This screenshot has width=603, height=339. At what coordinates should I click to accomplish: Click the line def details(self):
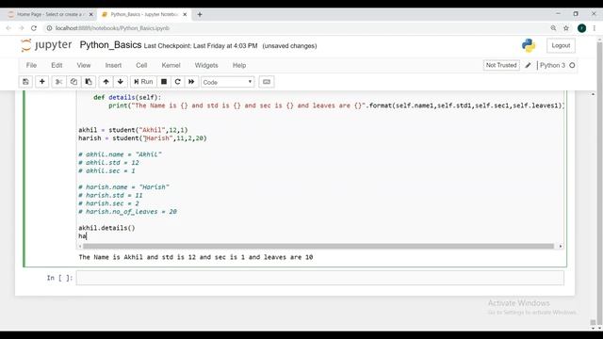click(127, 97)
